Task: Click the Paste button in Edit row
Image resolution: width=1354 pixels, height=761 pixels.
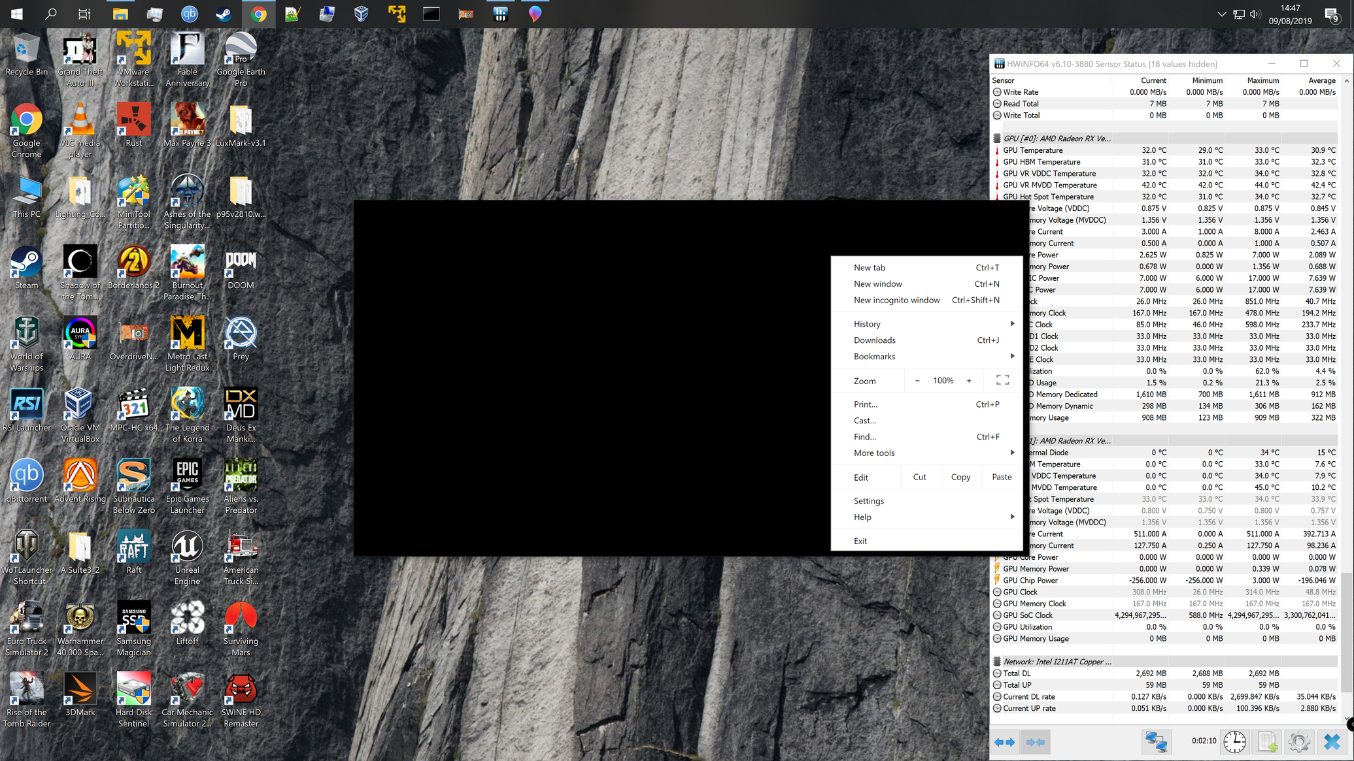Action: (x=1001, y=477)
